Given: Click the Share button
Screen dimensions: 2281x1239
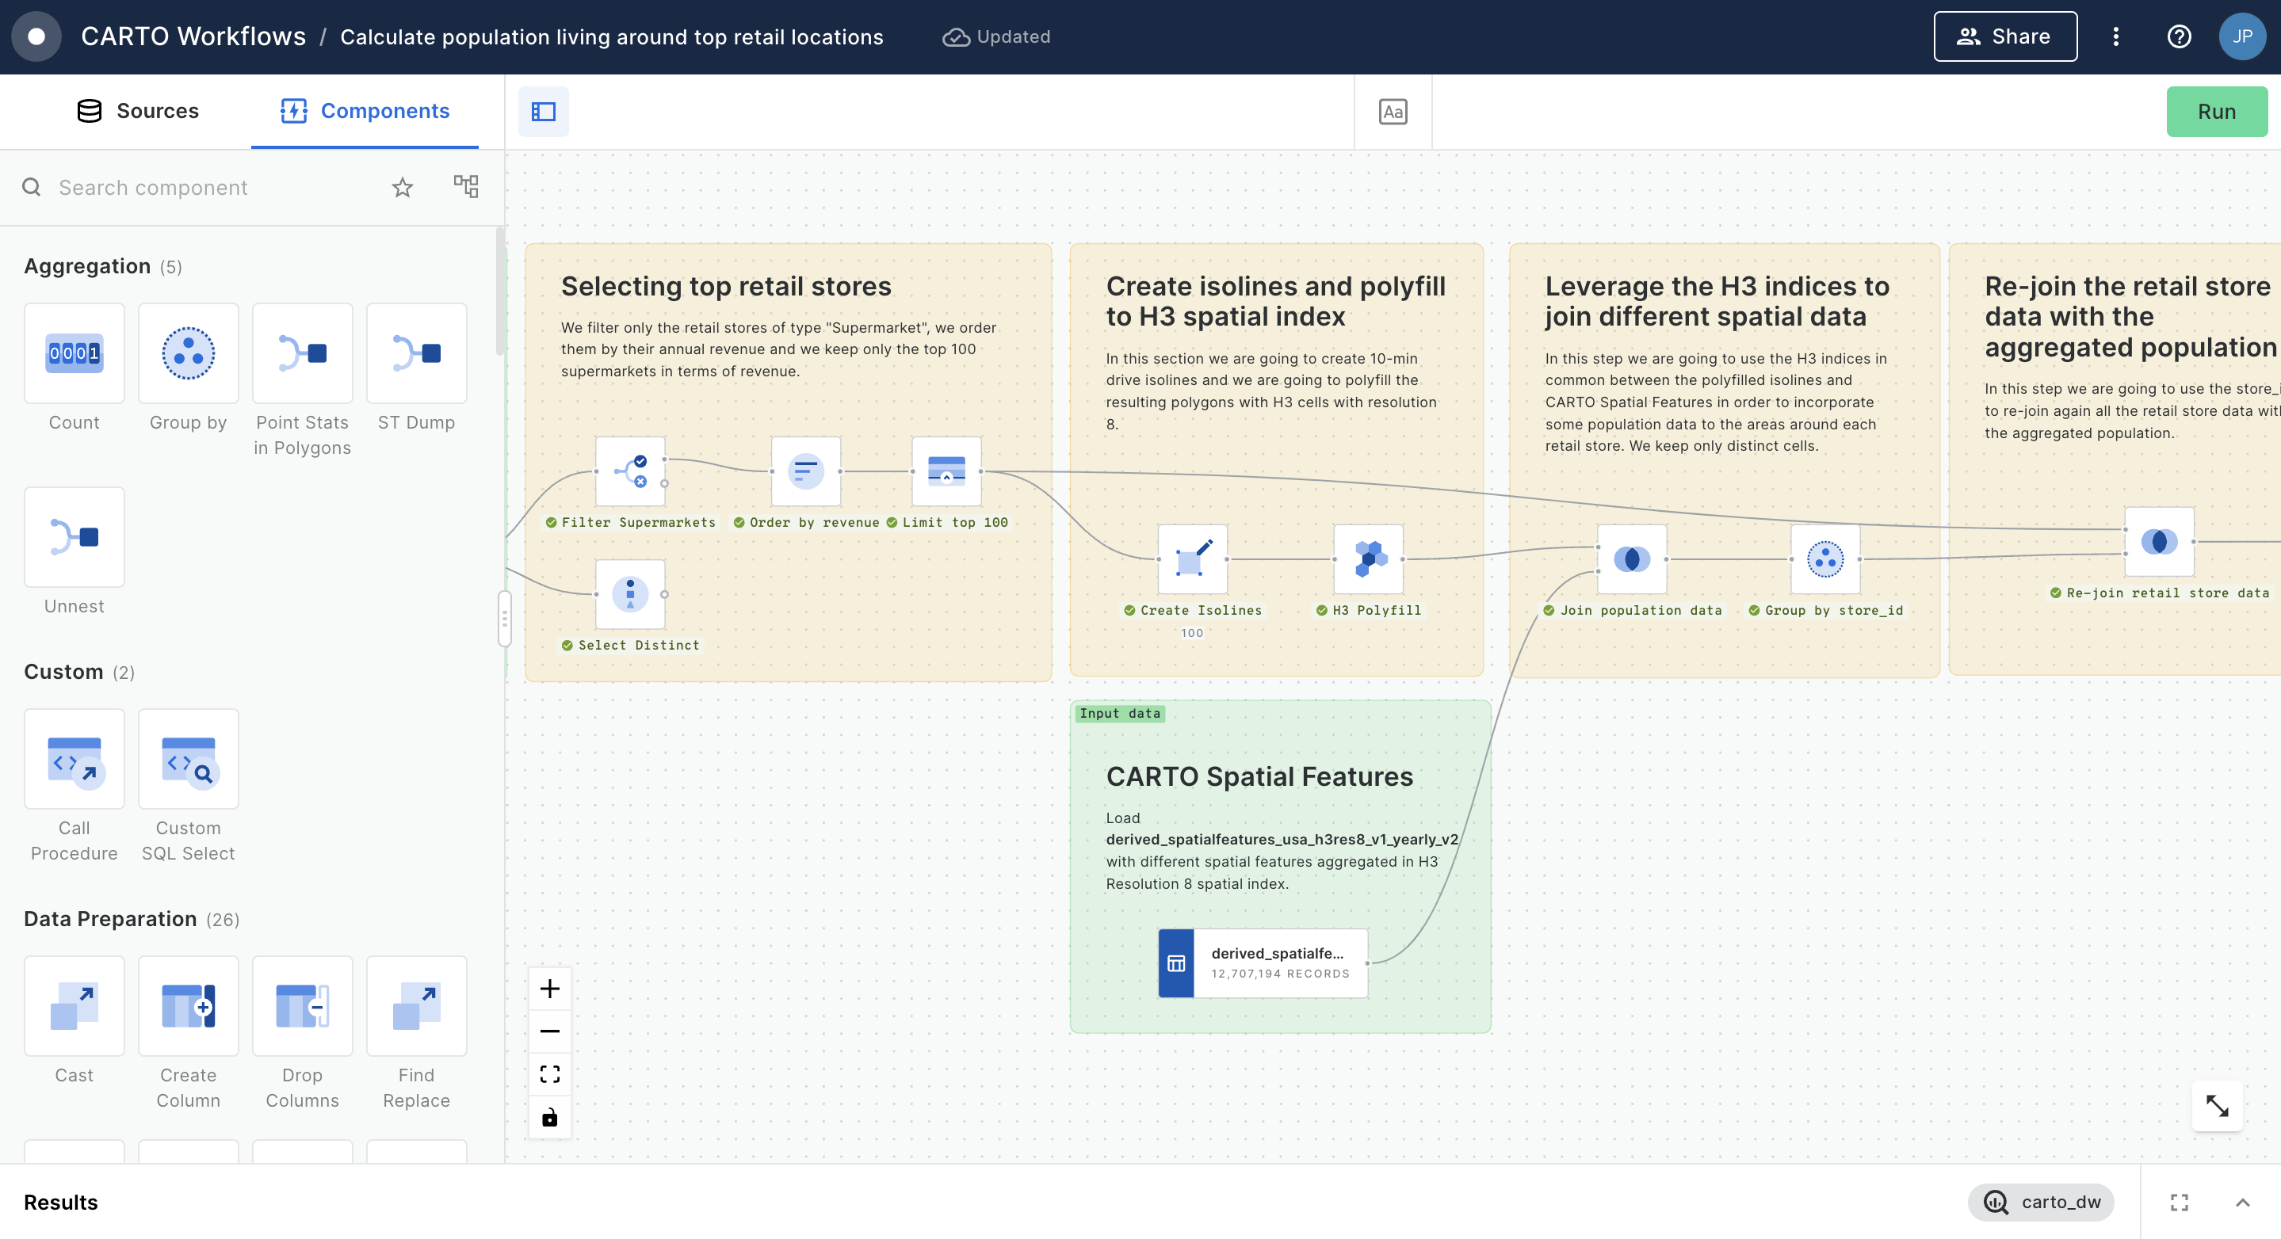Looking at the screenshot, I should pos(2004,36).
